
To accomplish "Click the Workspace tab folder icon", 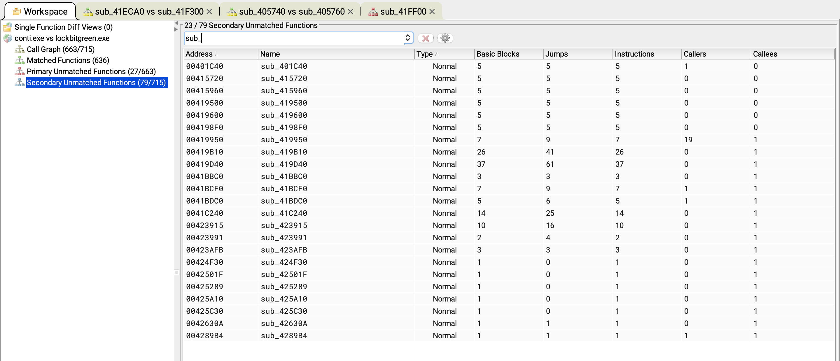I will pos(17,12).
